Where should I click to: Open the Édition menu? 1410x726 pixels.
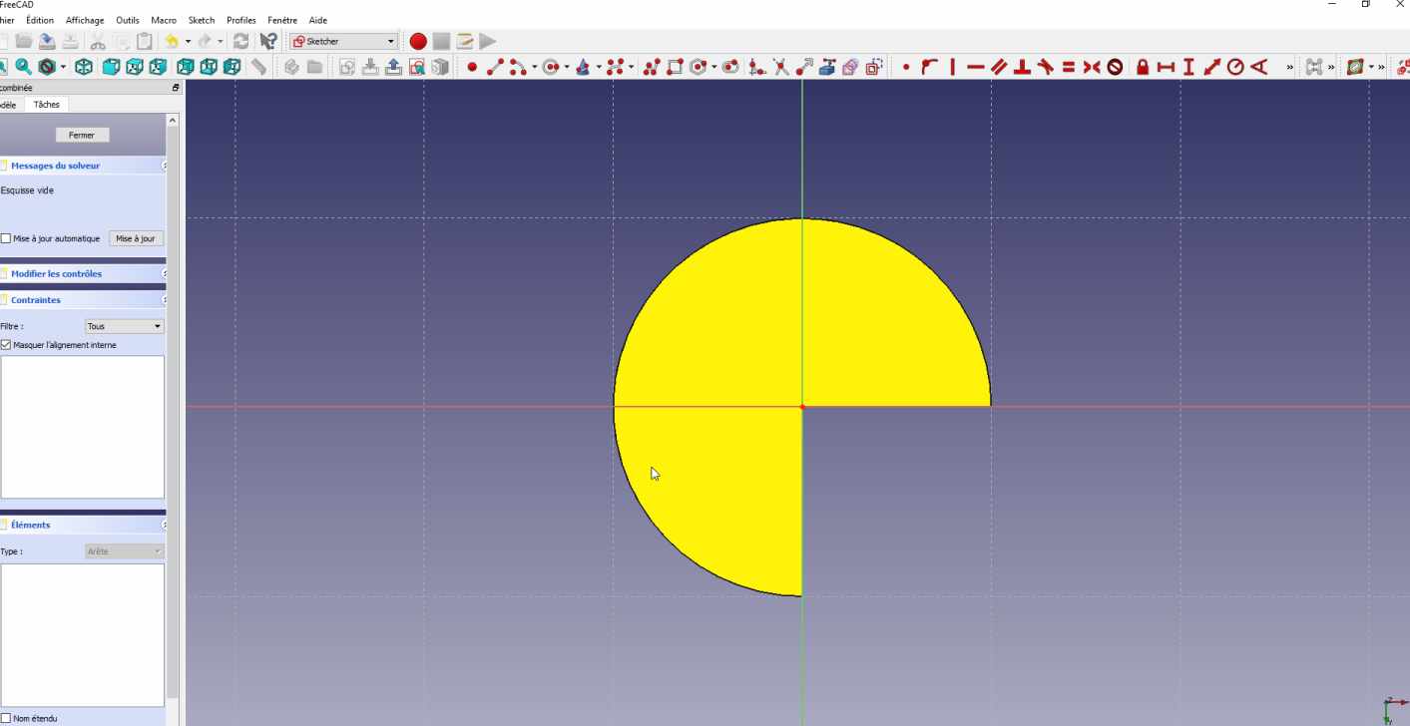click(40, 20)
